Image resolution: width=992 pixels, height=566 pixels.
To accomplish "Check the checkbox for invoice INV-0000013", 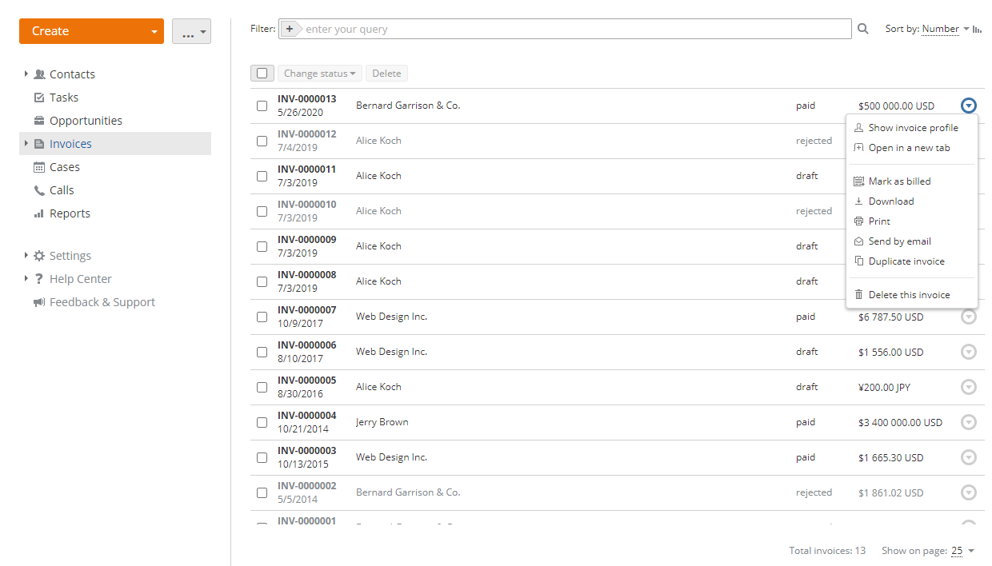I will pyautogui.click(x=262, y=105).
